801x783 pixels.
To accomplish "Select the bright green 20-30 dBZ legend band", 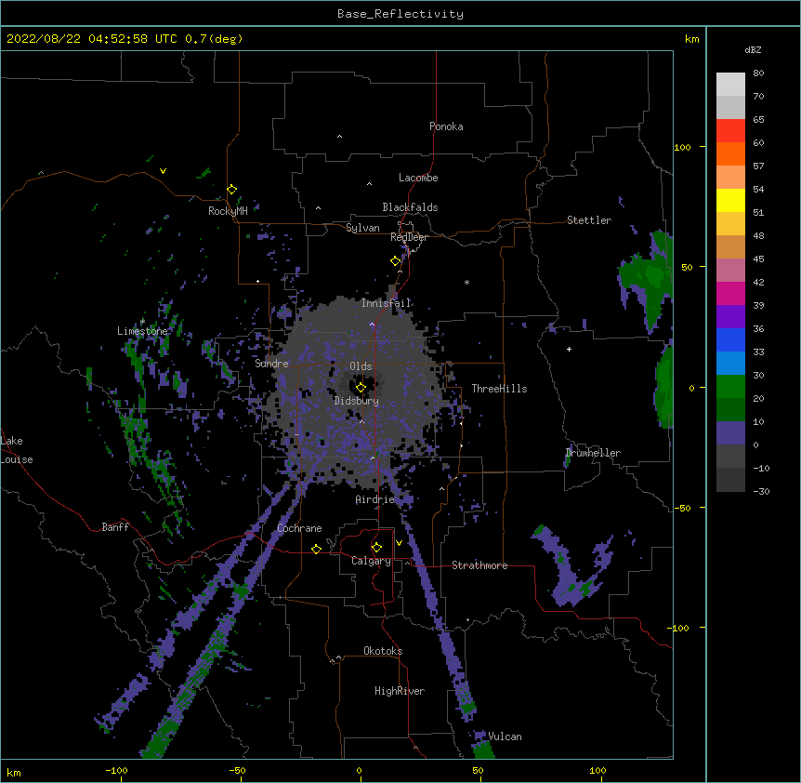I will [x=730, y=387].
